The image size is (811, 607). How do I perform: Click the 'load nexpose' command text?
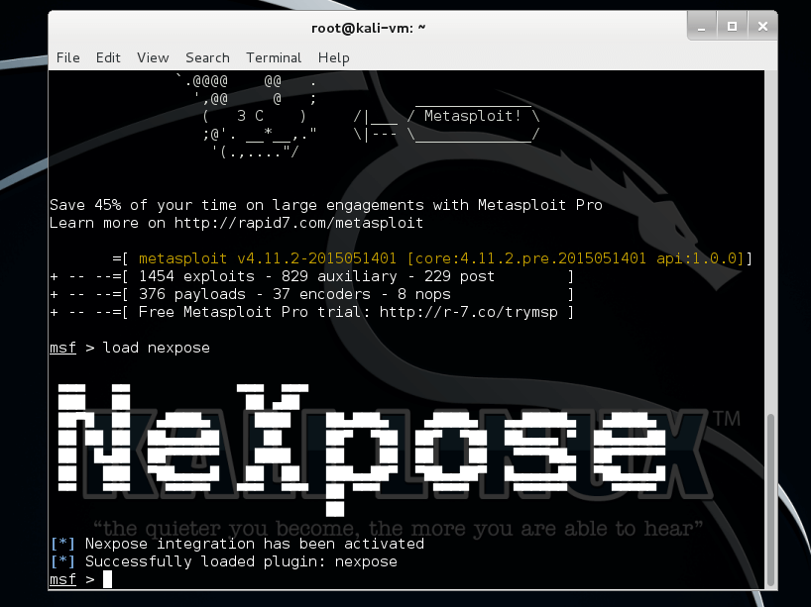[156, 348]
